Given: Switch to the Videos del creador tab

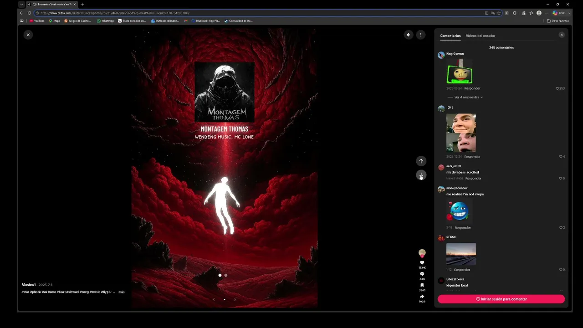Looking at the screenshot, I should [x=481, y=36].
